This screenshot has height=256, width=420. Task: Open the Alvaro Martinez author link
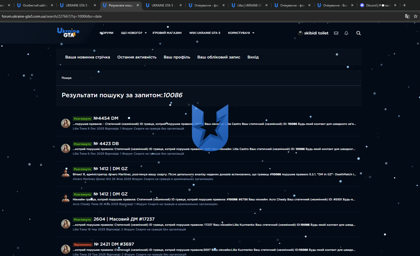(84, 179)
